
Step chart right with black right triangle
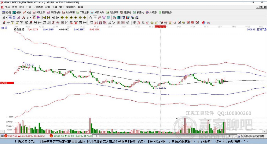[x=58, y=18]
